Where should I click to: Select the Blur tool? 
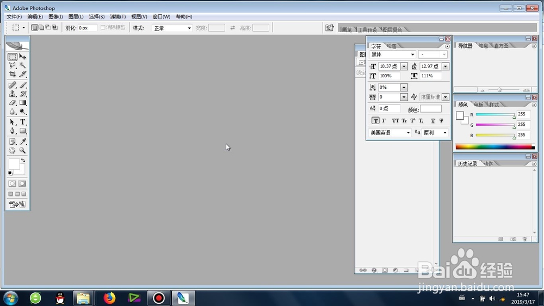[12, 112]
